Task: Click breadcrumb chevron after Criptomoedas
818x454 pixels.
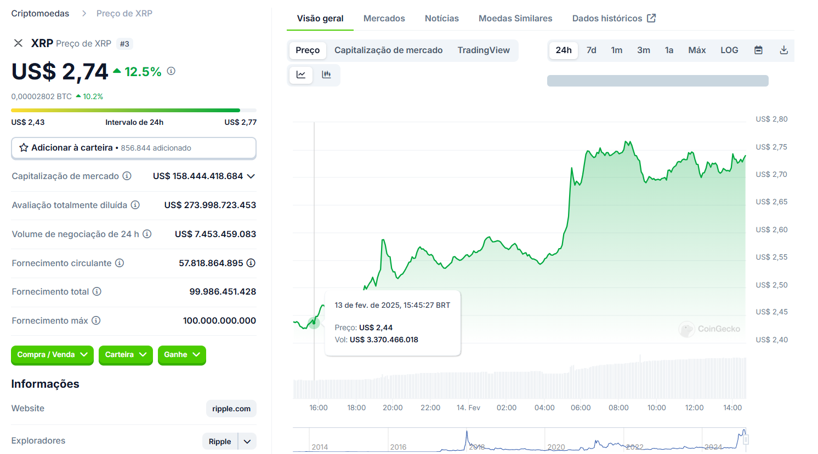Action: tap(84, 13)
